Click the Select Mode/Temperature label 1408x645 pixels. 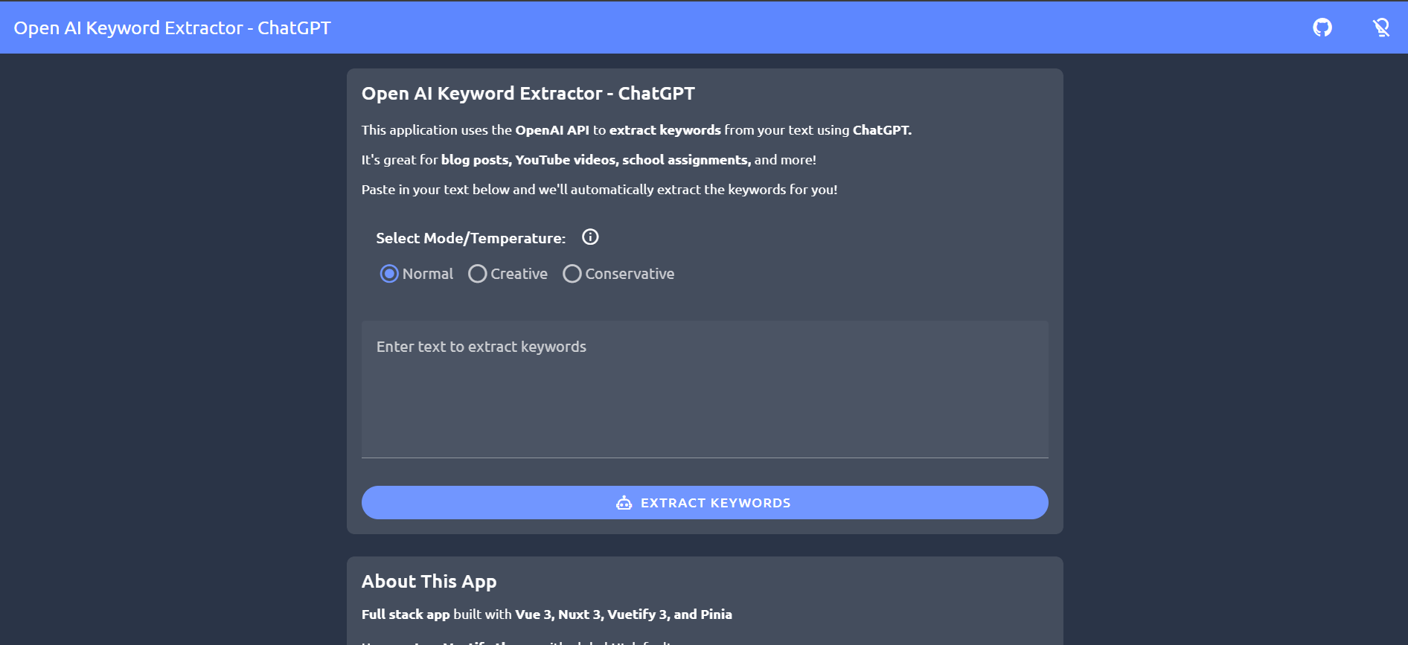[470, 238]
